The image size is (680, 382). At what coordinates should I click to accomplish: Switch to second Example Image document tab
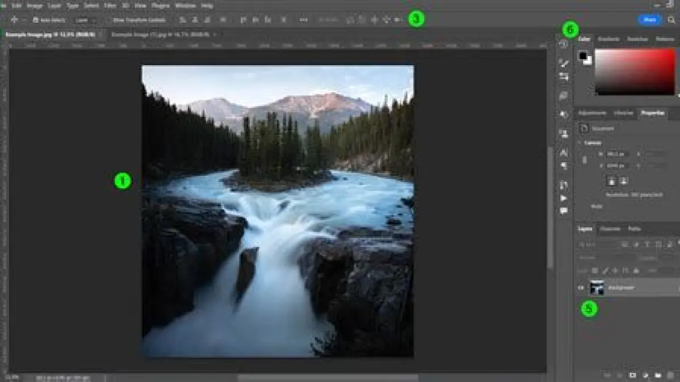160,35
